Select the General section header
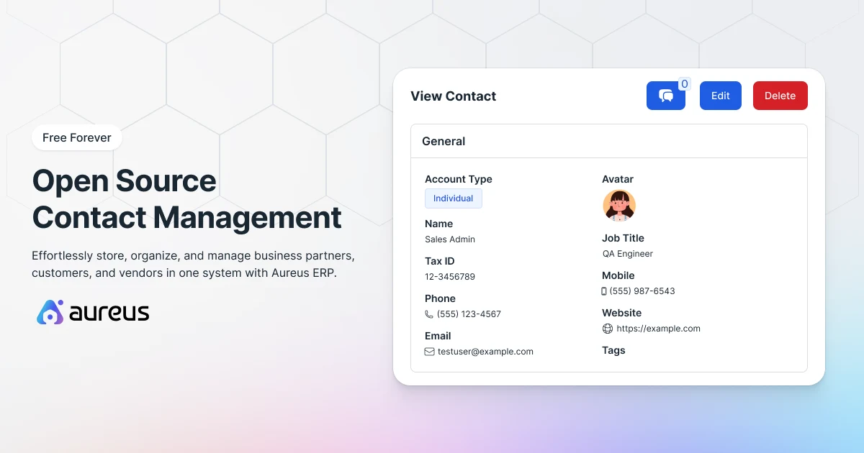The image size is (864, 453). (443, 141)
